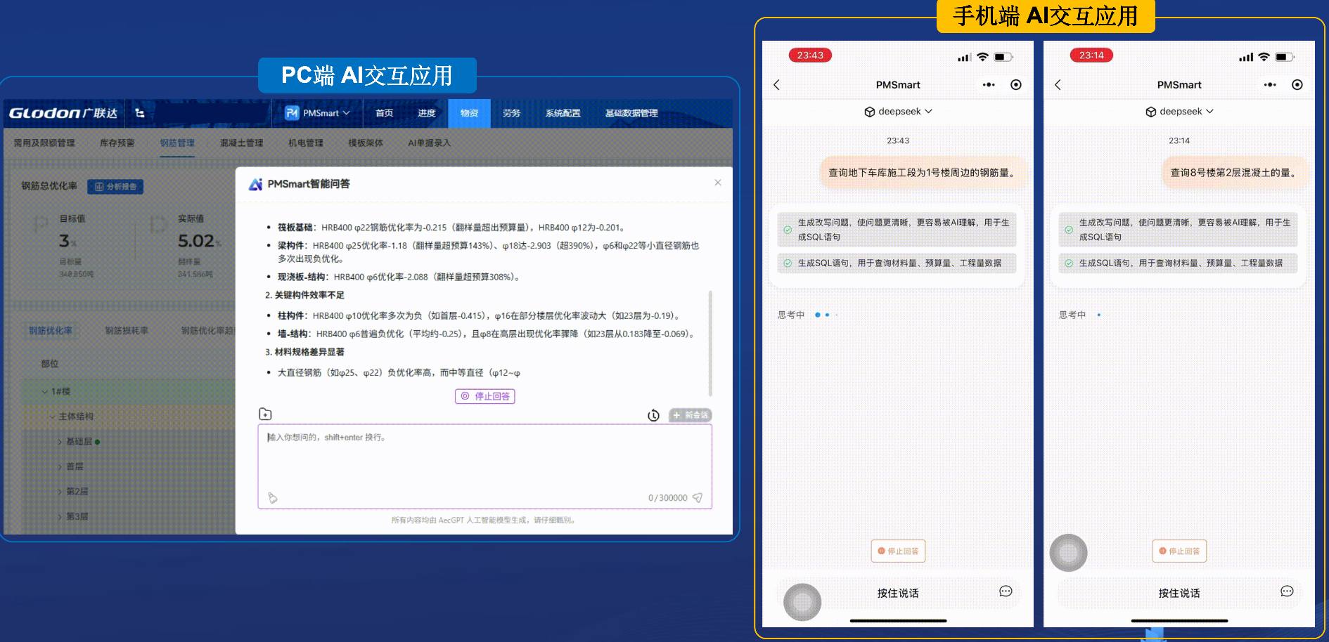The image size is (1329, 642).
Task: Click the 新会话 new conversation button
Action: pos(690,415)
